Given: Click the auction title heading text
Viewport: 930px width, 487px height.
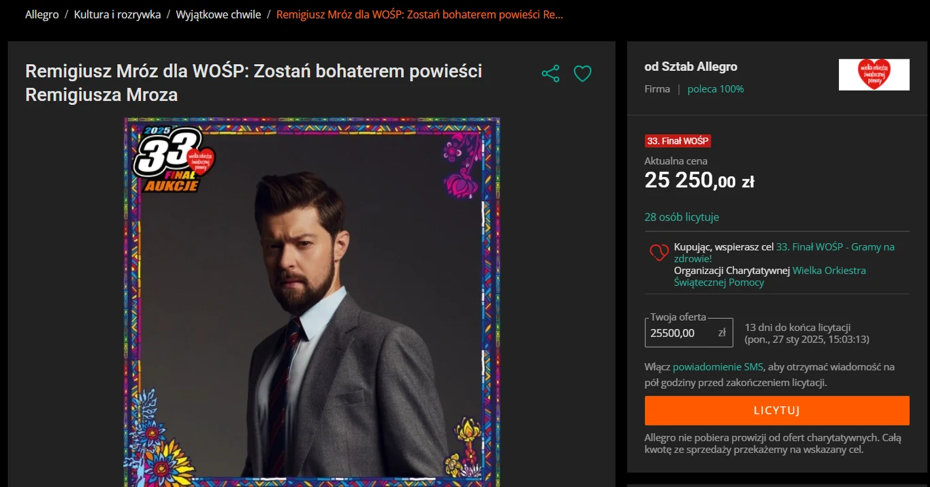Looking at the screenshot, I should point(253,82).
